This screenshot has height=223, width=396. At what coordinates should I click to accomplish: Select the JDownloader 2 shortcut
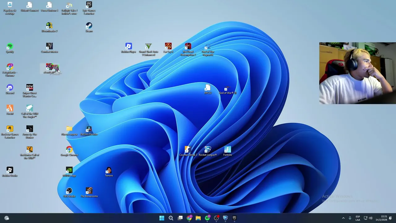[x=49, y=27]
